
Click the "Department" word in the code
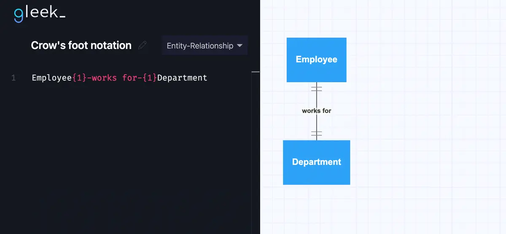pos(182,78)
